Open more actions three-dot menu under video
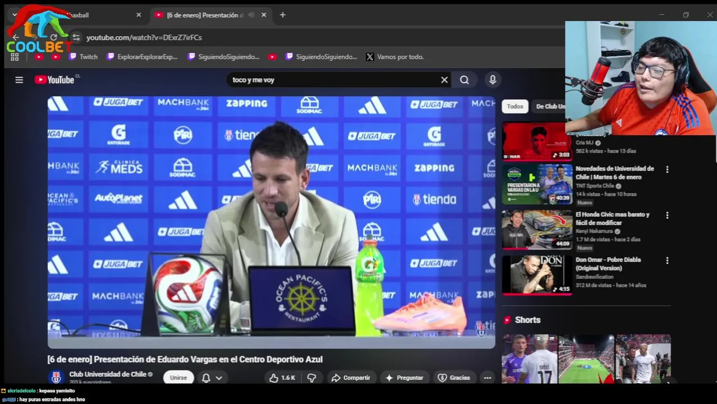 pyautogui.click(x=488, y=378)
